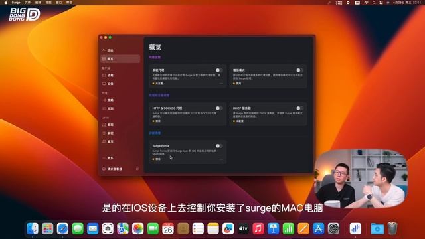Open Reminders from the Dock
The height and width of the screenshot is (239, 425).
pos(198,228)
